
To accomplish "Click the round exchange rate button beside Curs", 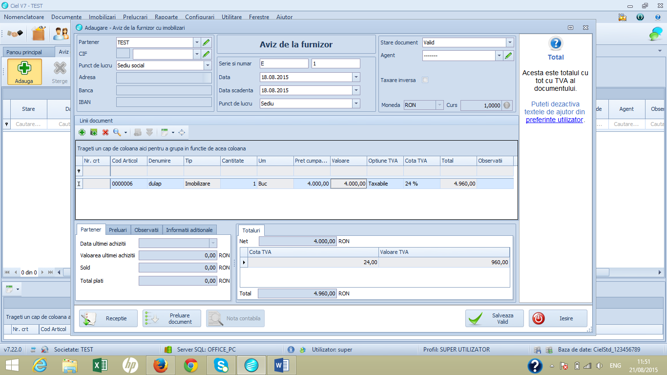I will 507,105.
